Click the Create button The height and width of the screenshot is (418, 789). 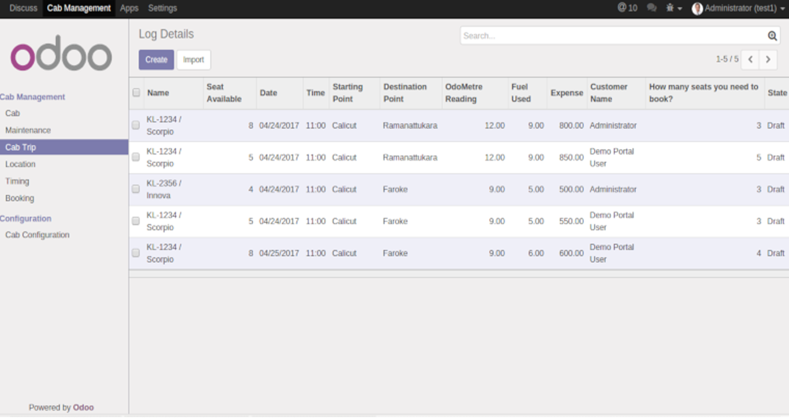coord(156,60)
